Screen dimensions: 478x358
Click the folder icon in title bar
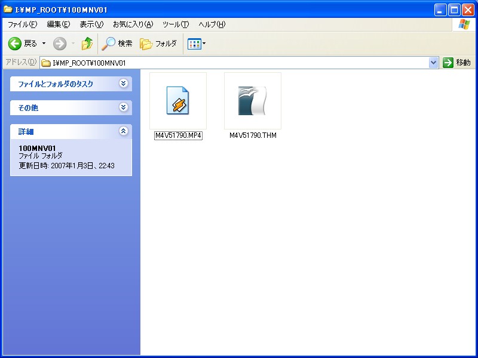(x=8, y=10)
